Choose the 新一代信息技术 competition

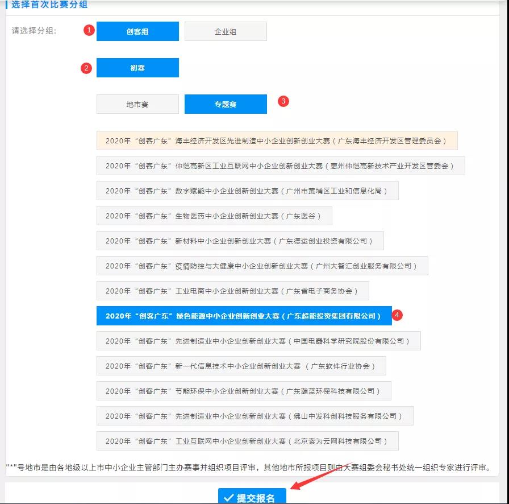coord(241,366)
